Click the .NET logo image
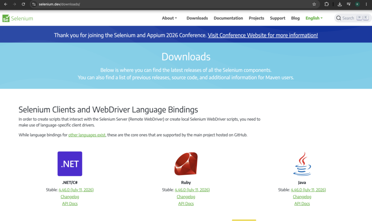 coord(70,164)
